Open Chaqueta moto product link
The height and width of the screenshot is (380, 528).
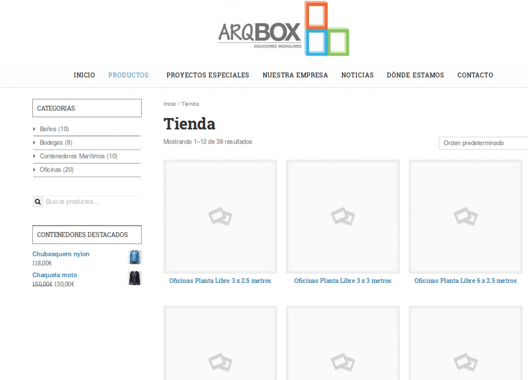(x=55, y=275)
